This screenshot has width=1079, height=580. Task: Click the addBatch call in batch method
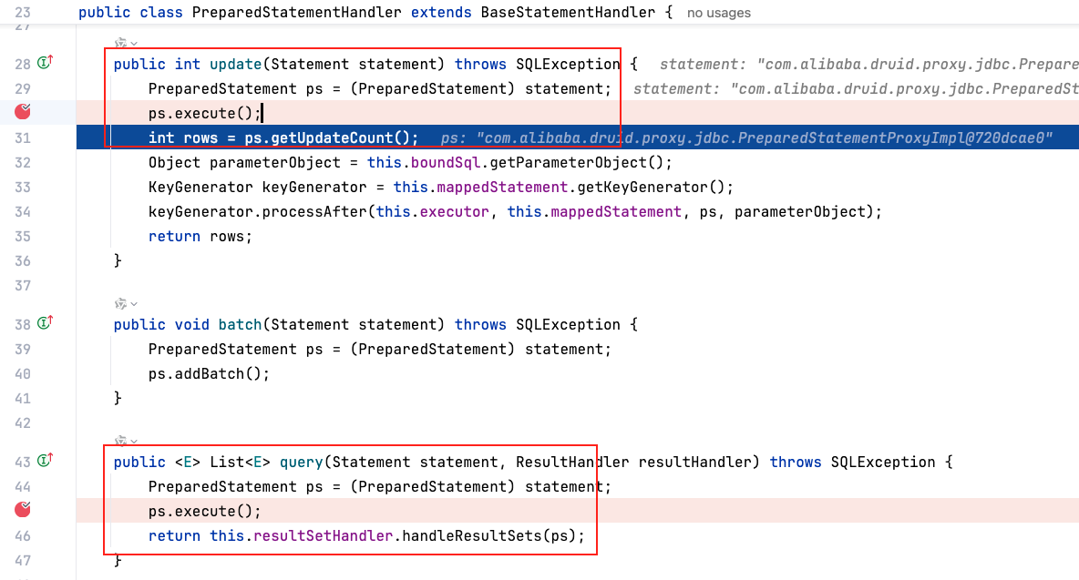210,374
